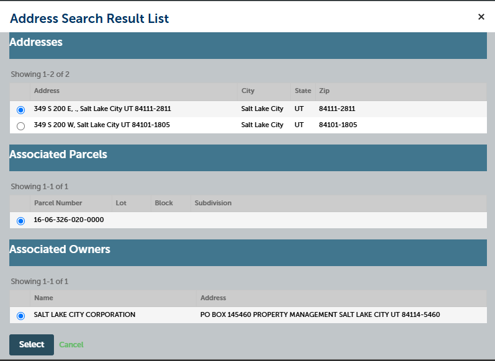
Task: Click City cell in the 84111-2811 row
Action: point(262,109)
